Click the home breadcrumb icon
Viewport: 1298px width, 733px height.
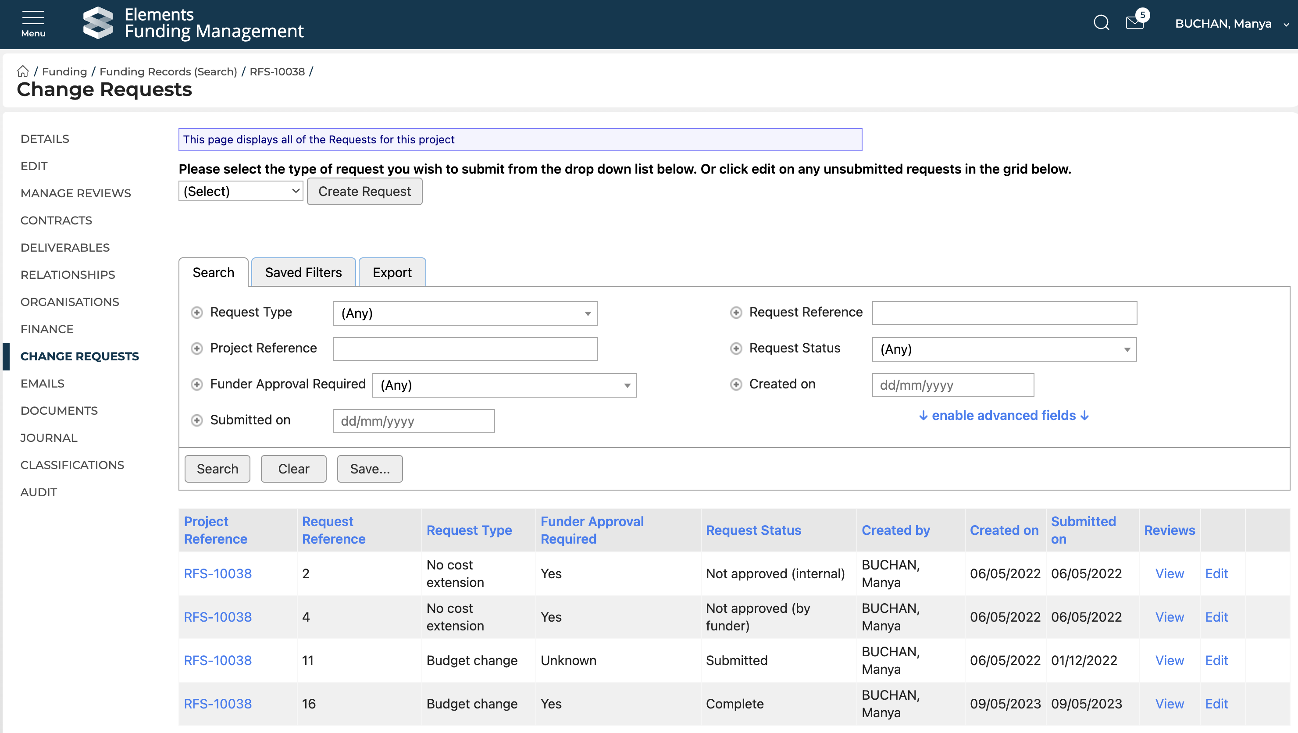point(23,71)
